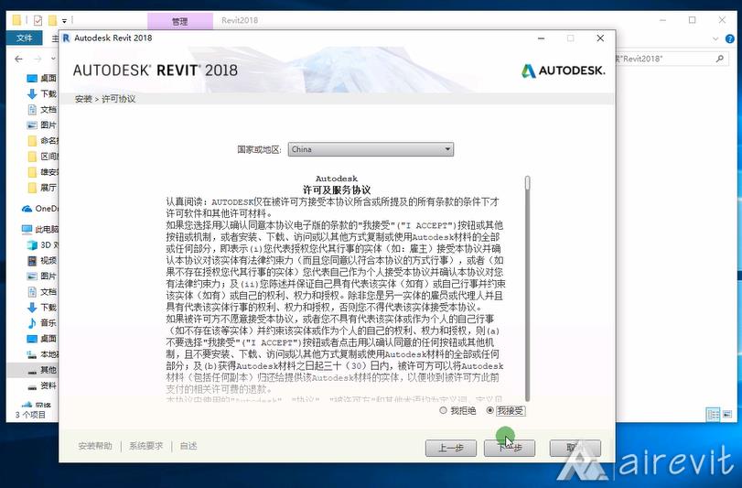The image size is (742, 488).
Task: Select the 音乐 (Music) folder icon in sidebar
Action: (x=33, y=322)
